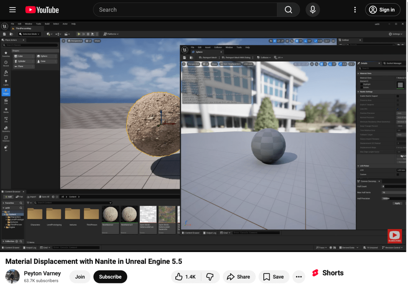Open more actions menu next to Save
408x285 pixels.
coord(299,277)
